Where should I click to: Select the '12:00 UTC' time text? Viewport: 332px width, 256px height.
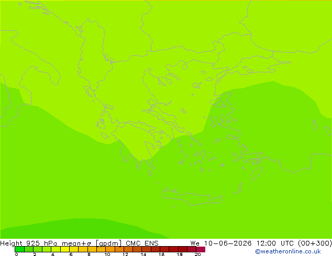pyautogui.click(x=275, y=243)
